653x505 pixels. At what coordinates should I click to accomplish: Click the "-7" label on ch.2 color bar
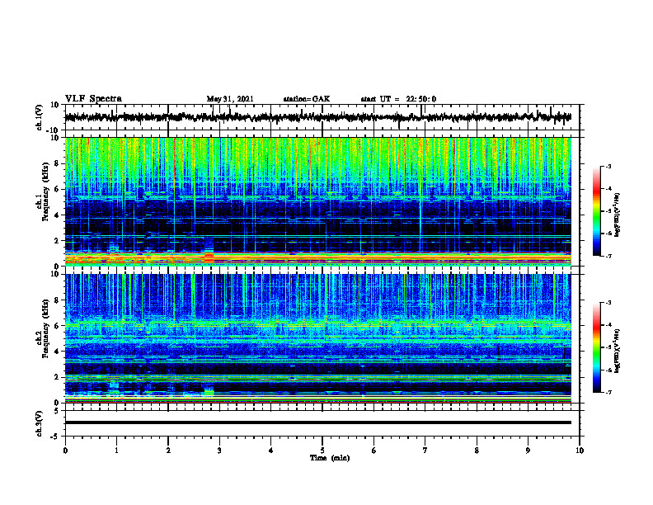608,392
